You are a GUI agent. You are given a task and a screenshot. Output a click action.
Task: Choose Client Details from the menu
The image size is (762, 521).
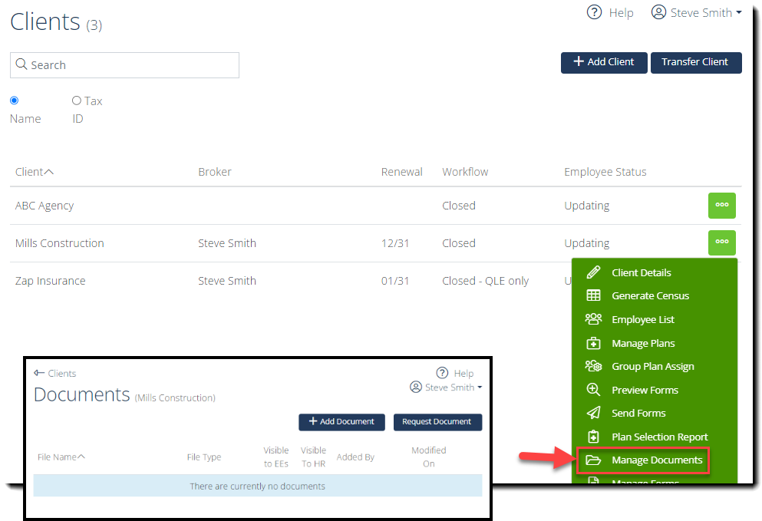(641, 272)
